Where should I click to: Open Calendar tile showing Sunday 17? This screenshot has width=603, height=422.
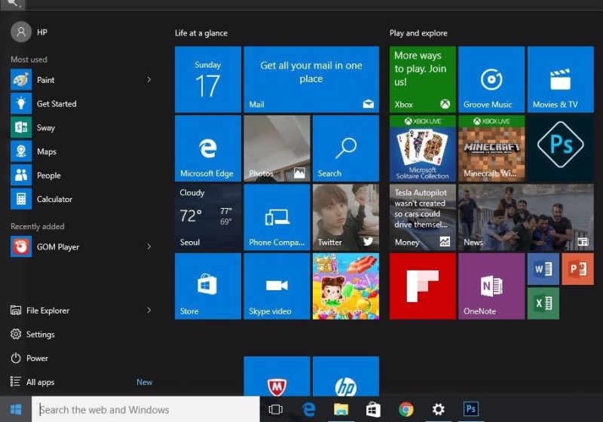[x=208, y=80]
